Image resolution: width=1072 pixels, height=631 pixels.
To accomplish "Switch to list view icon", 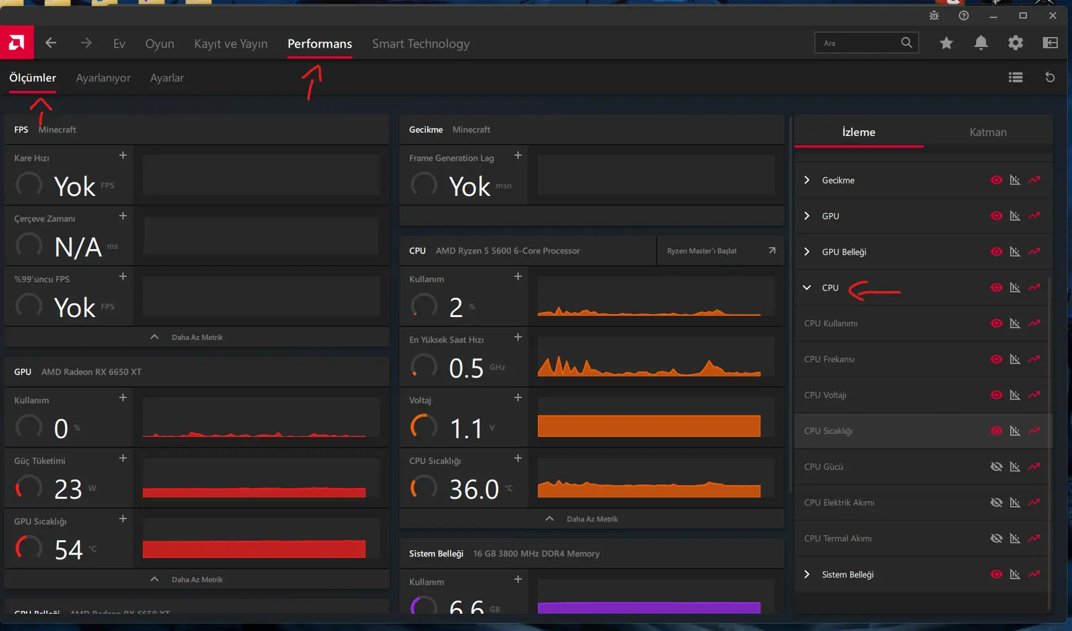I will point(1016,77).
